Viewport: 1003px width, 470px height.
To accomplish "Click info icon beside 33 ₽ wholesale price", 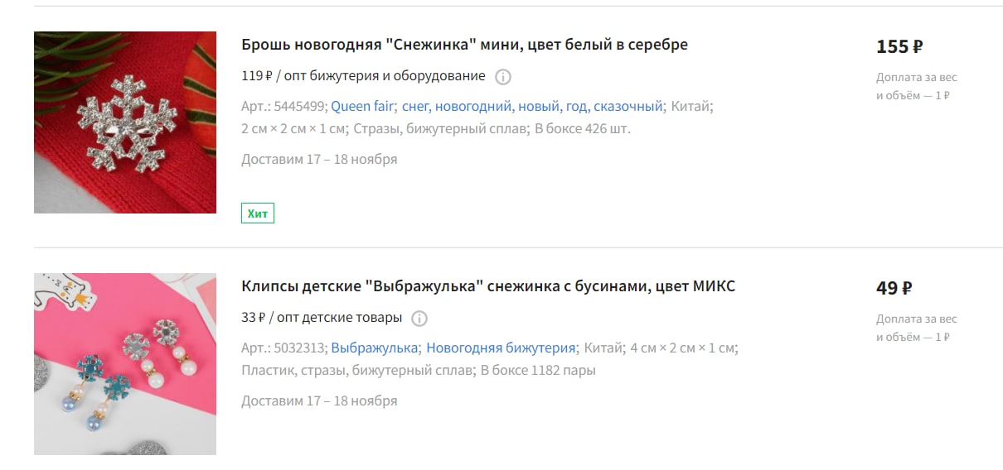I will [x=419, y=319].
